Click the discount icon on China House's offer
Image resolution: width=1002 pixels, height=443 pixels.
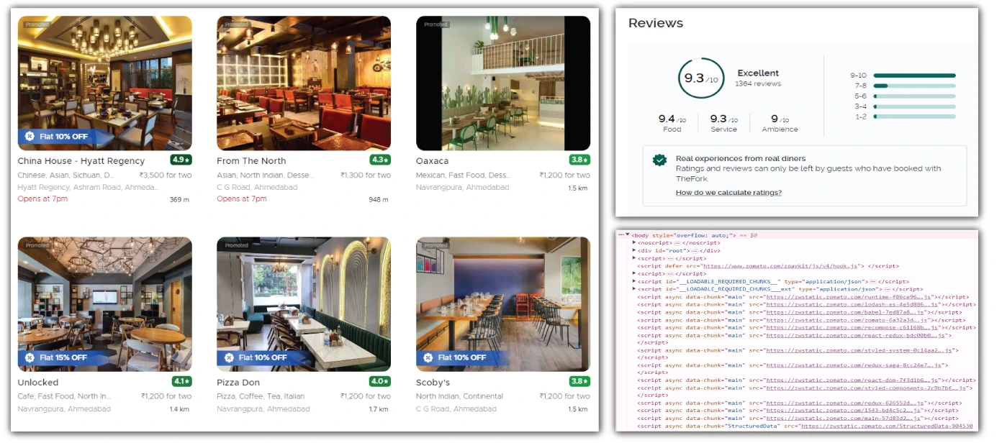(x=30, y=136)
